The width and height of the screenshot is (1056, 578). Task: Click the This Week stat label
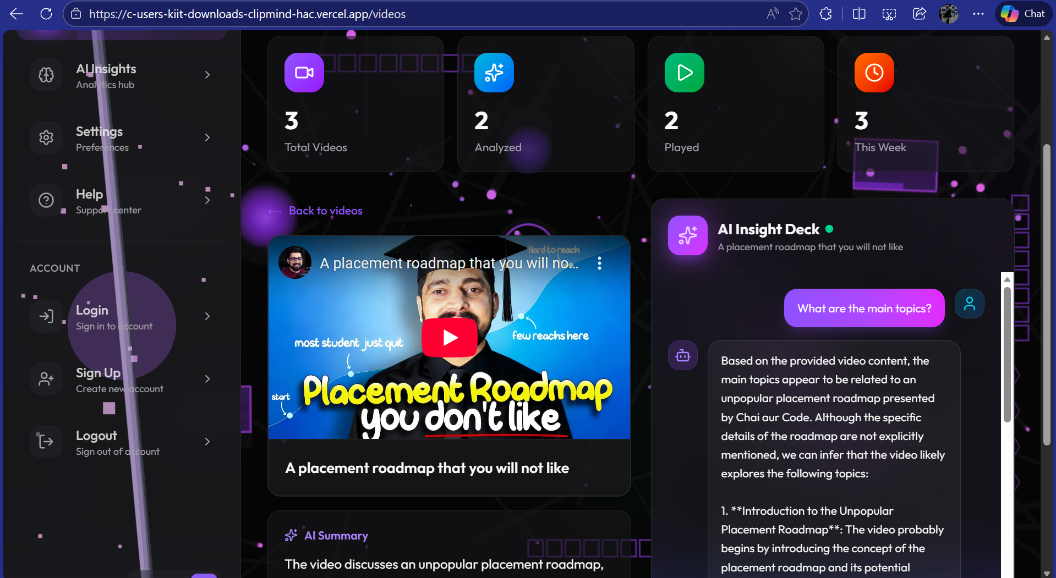(880, 147)
